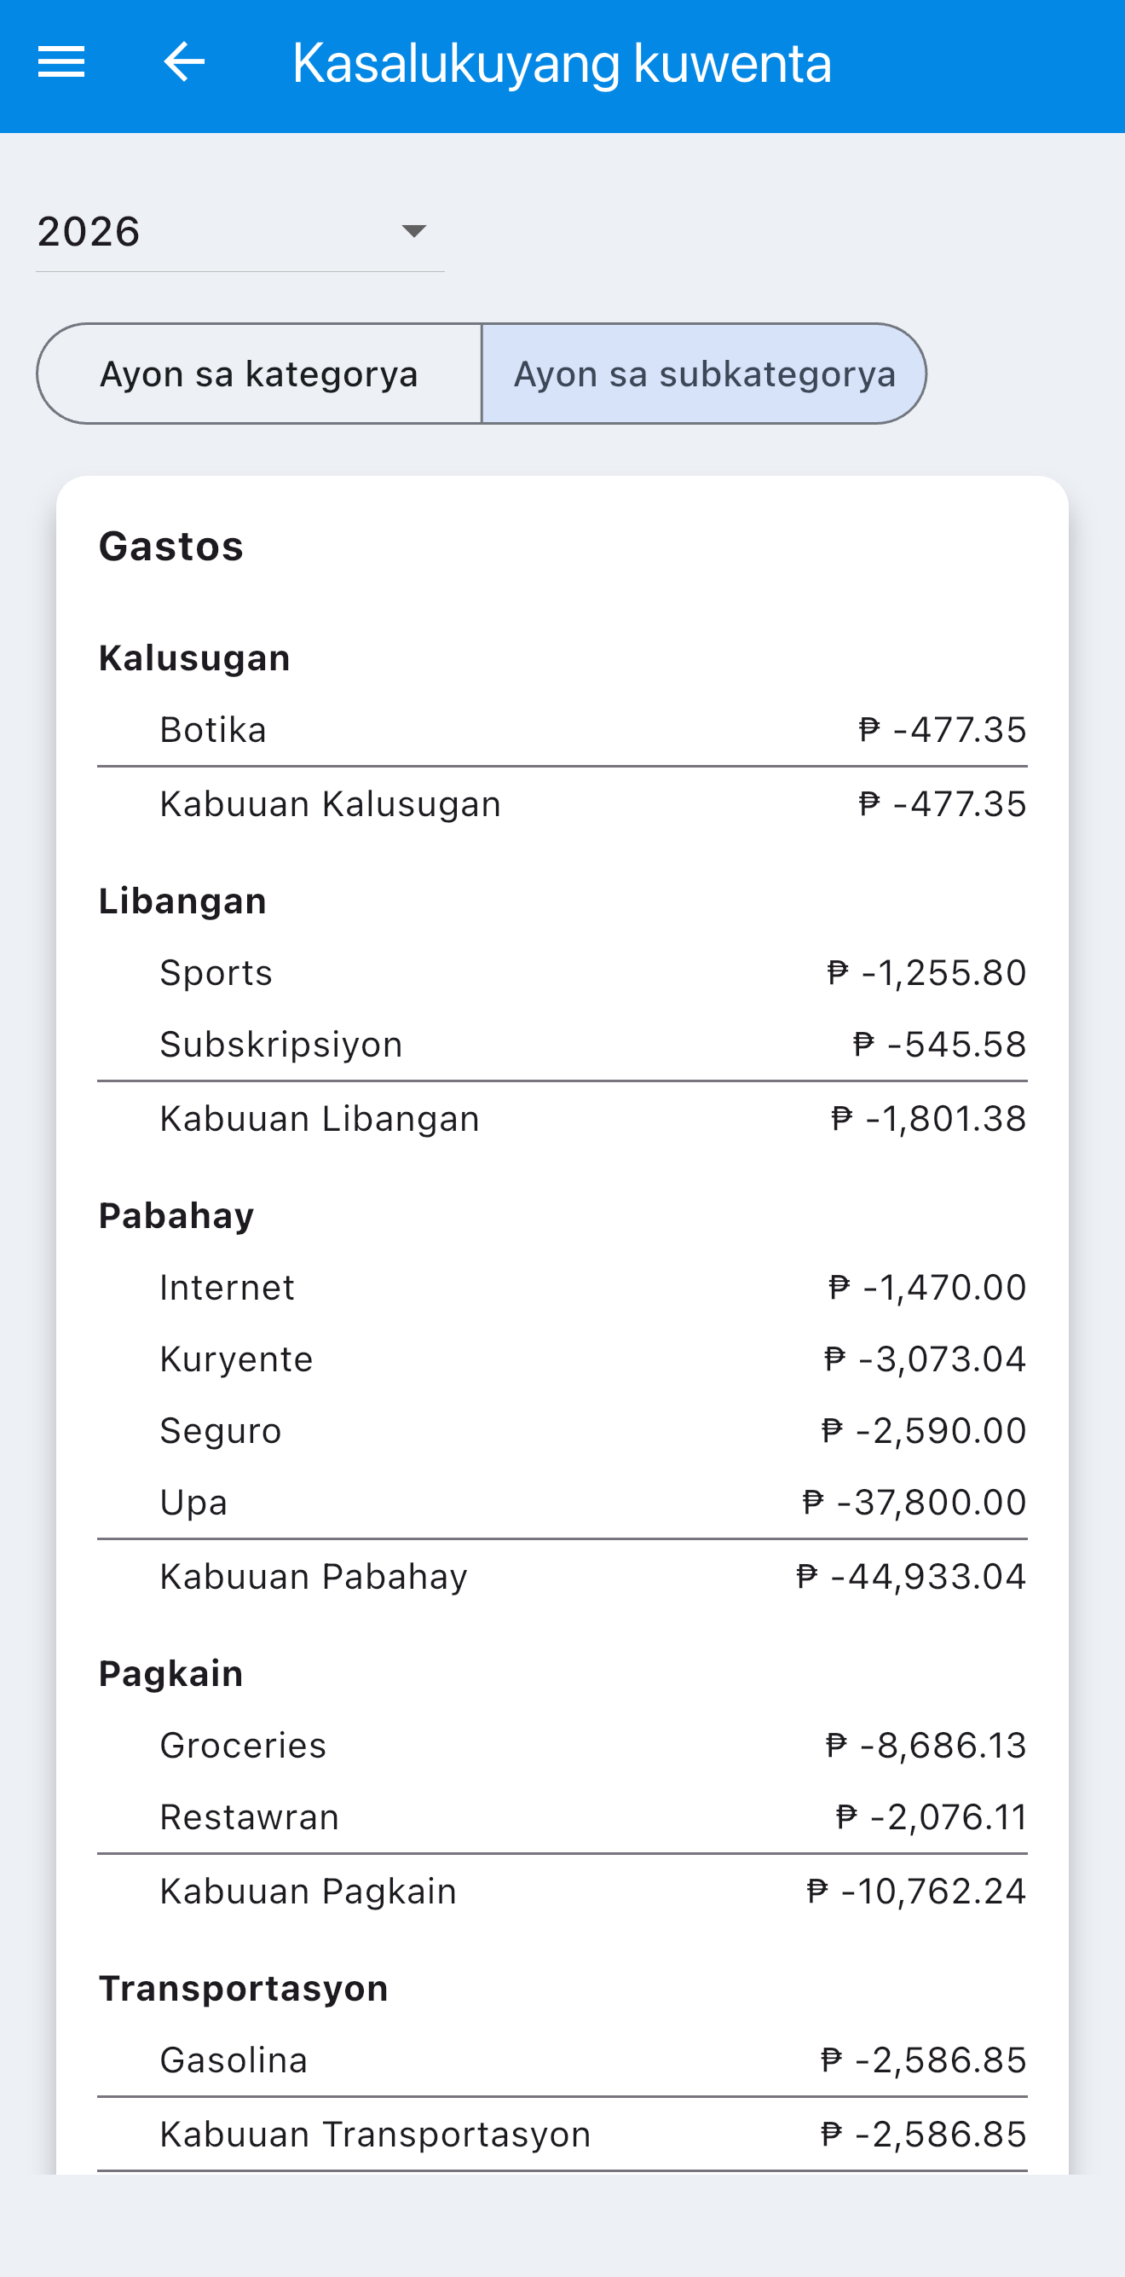This screenshot has width=1125, height=2277.
Task: Click the Kasalukuyang kuwenta page title
Action: 562,64
